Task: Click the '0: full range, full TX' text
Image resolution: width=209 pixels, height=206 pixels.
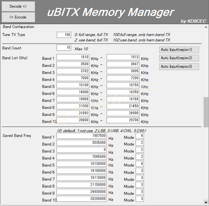Action: coord(91,35)
